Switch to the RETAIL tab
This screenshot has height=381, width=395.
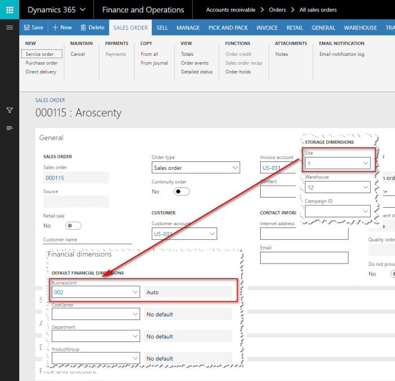pos(295,28)
